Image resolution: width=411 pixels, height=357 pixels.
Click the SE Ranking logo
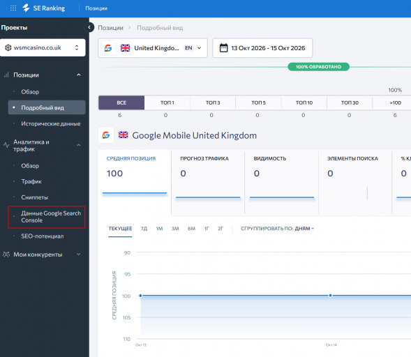(x=44, y=8)
